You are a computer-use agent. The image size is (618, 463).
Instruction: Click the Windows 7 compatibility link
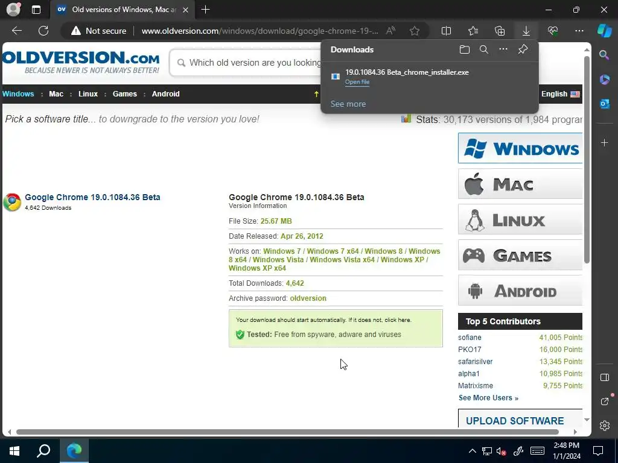pos(282,251)
